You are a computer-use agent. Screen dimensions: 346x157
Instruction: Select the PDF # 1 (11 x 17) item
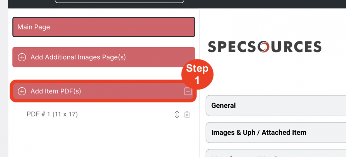(52, 114)
